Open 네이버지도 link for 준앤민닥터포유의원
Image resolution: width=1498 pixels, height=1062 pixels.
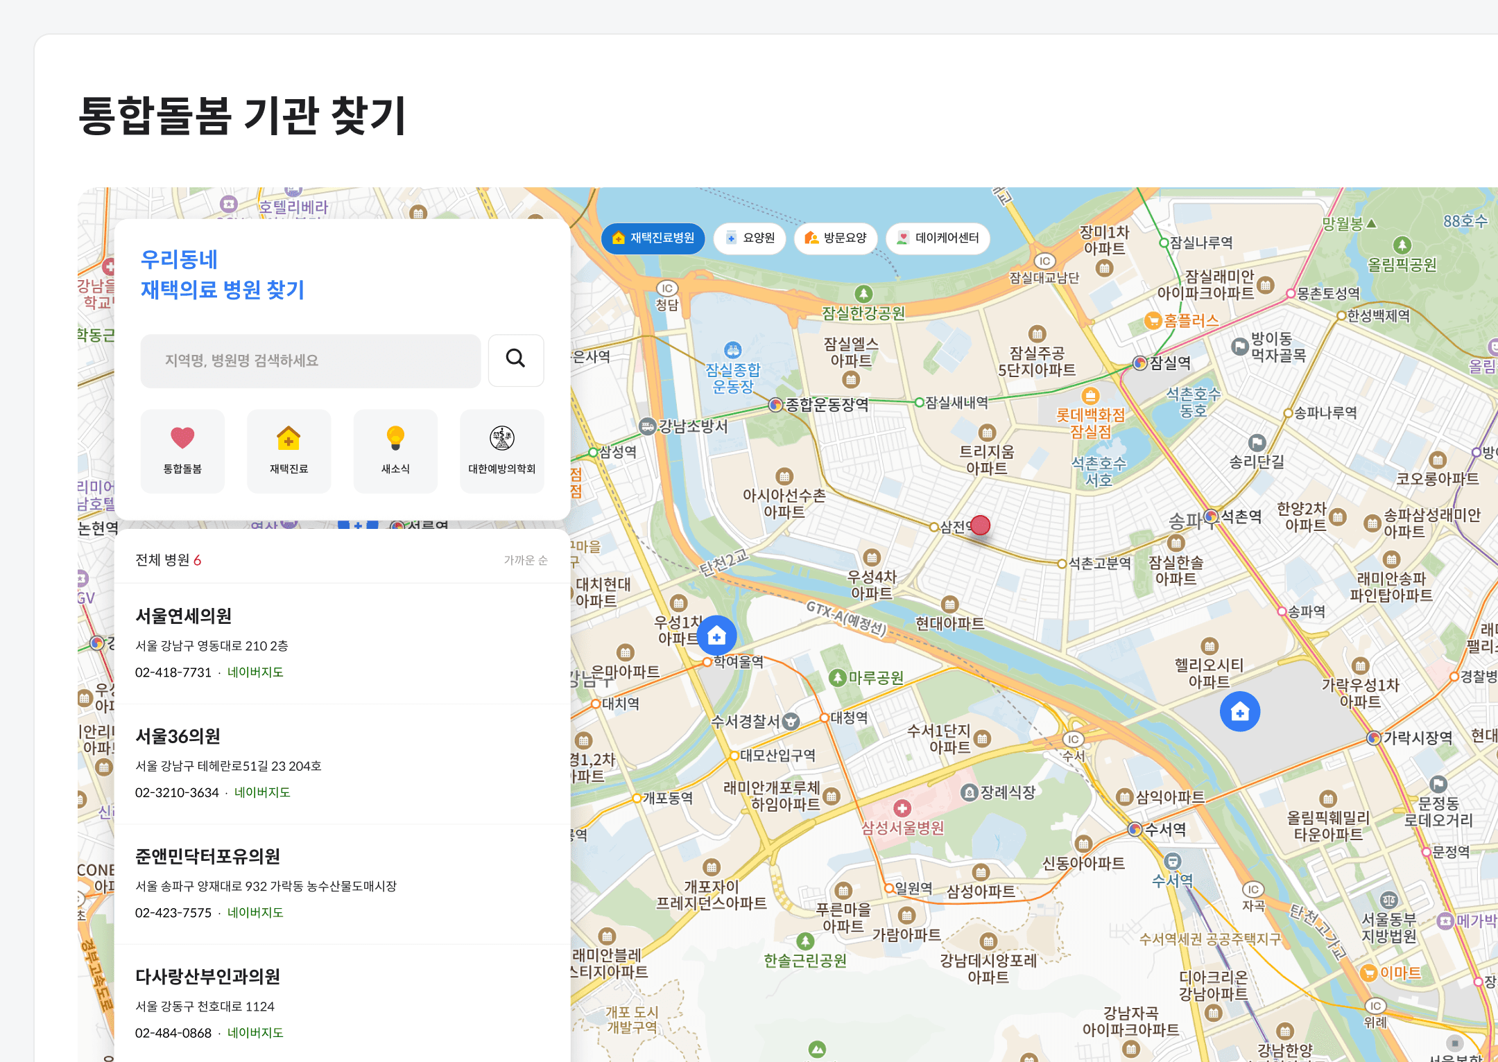(x=255, y=913)
